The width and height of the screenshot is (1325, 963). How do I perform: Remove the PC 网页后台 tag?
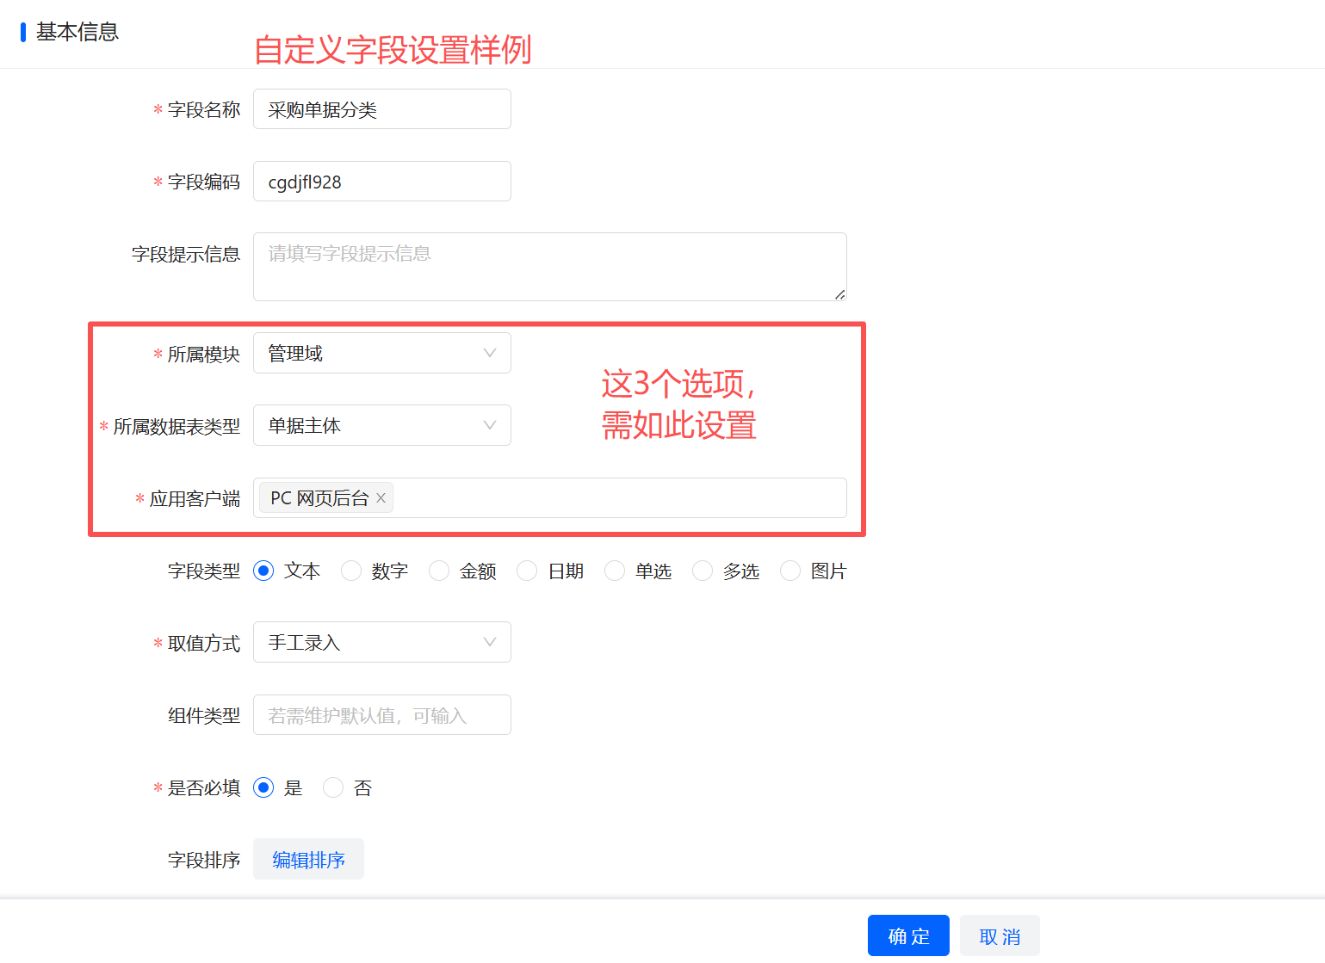(381, 498)
